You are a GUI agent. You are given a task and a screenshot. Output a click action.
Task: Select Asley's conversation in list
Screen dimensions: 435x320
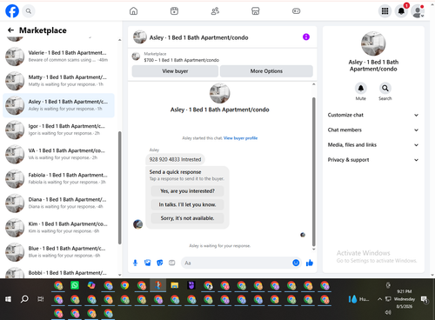pyautogui.click(x=58, y=105)
